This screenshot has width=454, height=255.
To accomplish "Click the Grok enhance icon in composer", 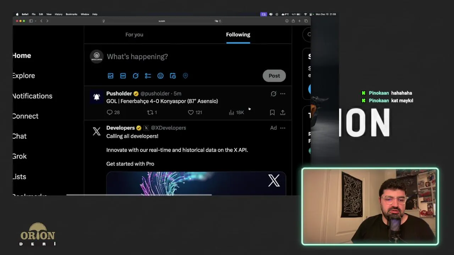I will click(x=135, y=76).
